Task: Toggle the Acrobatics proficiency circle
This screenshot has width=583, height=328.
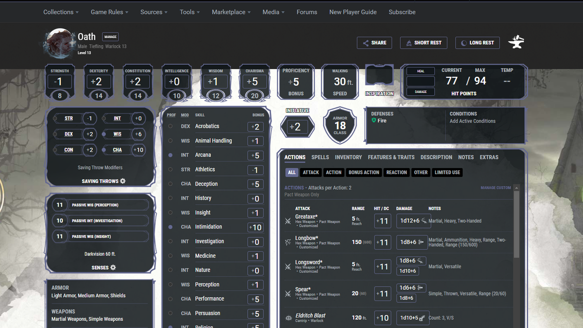Action: click(170, 126)
